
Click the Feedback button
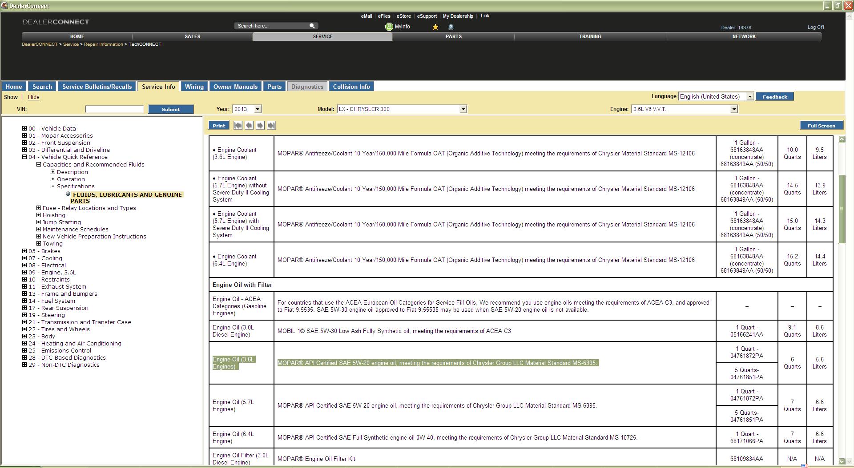775,96
